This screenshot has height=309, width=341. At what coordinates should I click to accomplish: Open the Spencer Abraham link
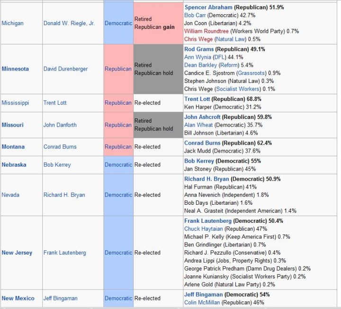(x=208, y=7)
